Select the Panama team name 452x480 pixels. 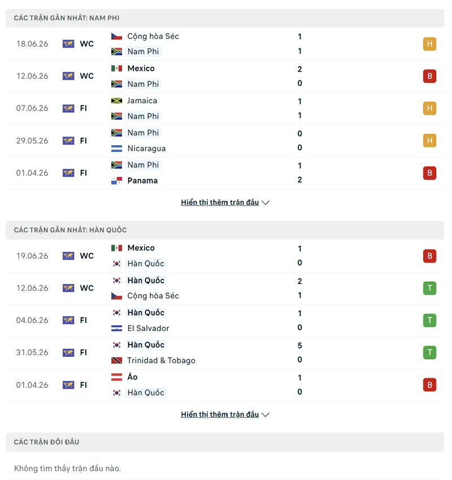pyautogui.click(x=142, y=181)
